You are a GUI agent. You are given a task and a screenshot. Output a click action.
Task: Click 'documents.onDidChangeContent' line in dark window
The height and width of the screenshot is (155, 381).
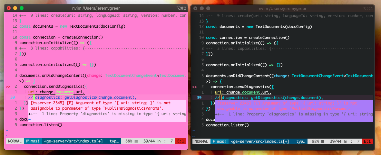pyautogui.click(x=289, y=76)
